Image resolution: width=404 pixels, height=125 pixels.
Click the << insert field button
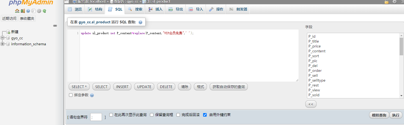click(311, 104)
